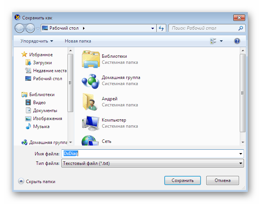Click the change view icon

pos(213,41)
